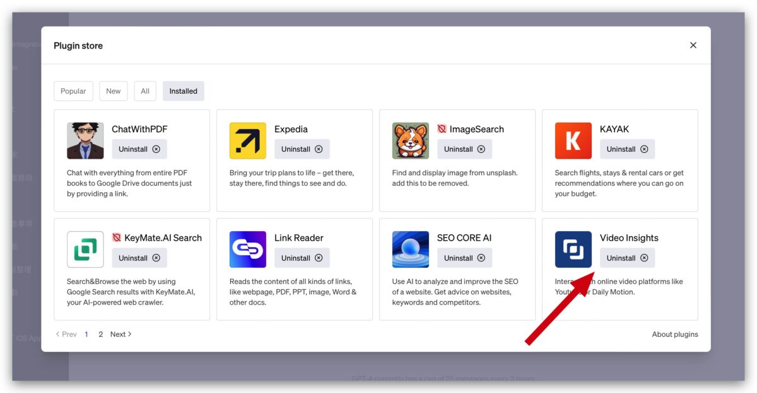Click the KAYAK search flights description
Screen dimensions: 757x393
tap(619, 183)
